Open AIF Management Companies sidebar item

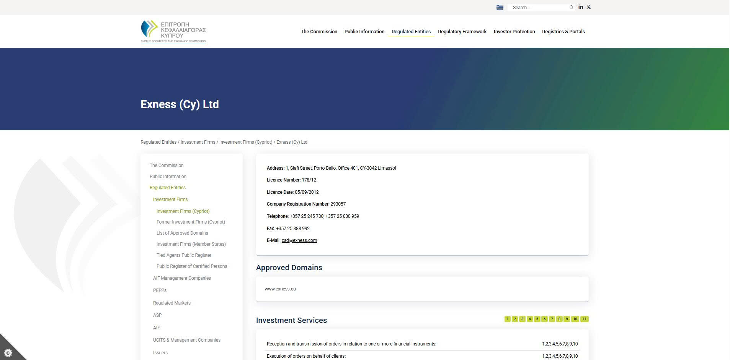[182, 278]
